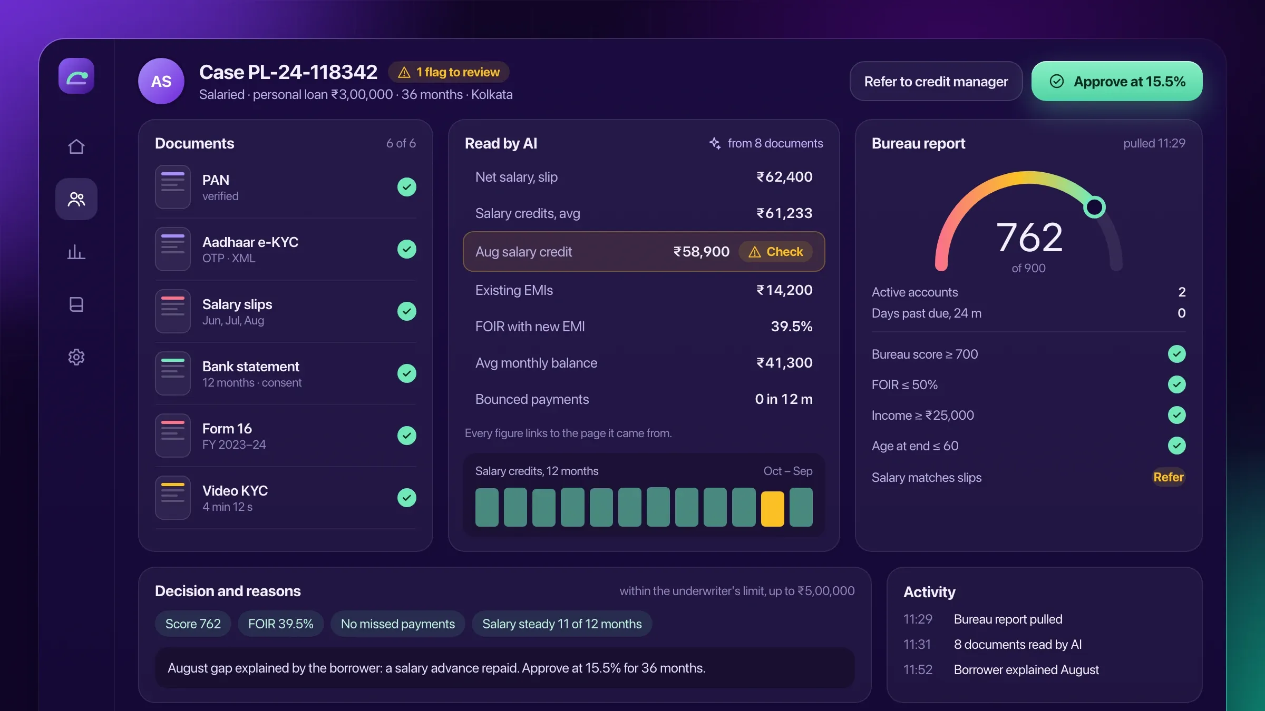Open the 1 flag to review badge

(449, 72)
